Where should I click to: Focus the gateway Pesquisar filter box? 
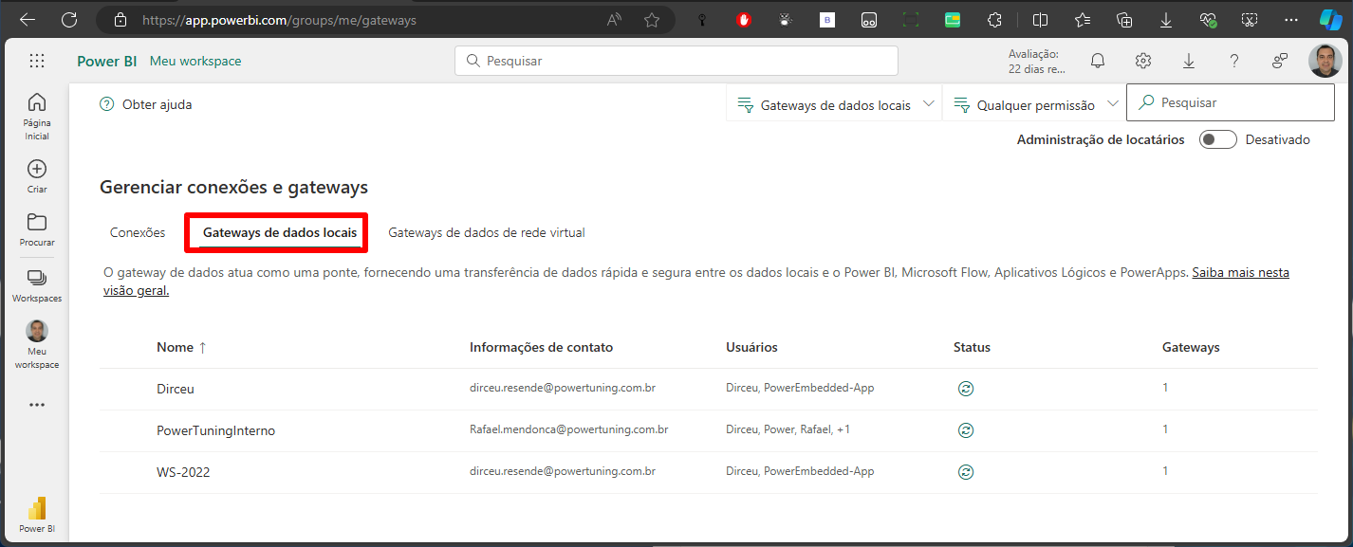(x=1230, y=102)
